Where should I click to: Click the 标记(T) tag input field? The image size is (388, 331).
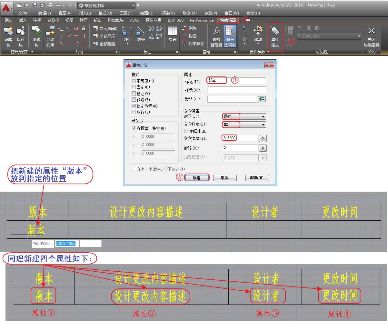pos(236,81)
